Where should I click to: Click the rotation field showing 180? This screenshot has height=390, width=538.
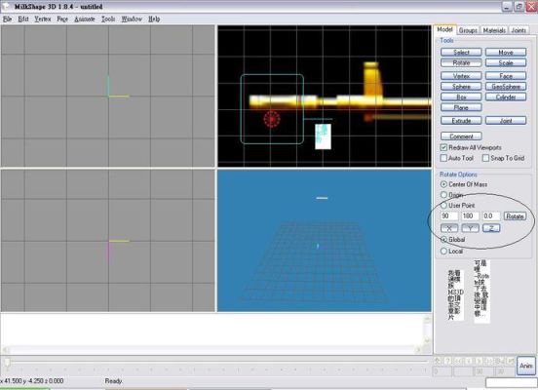[470, 215]
